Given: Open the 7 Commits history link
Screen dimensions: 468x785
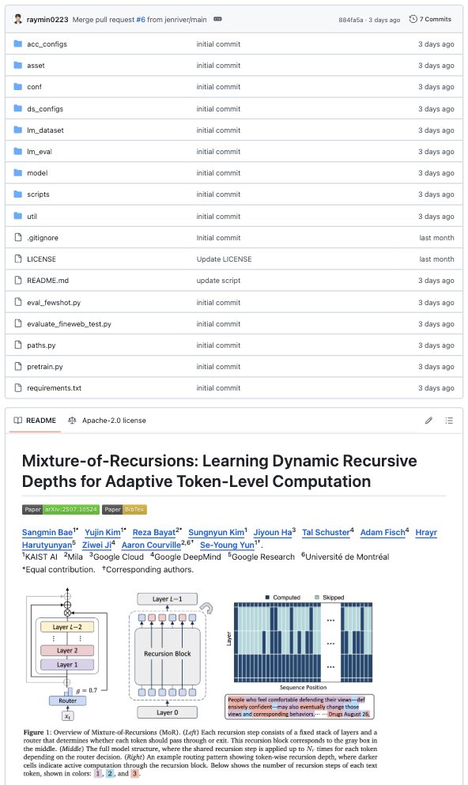Looking at the screenshot, I should tap(430, 19).
